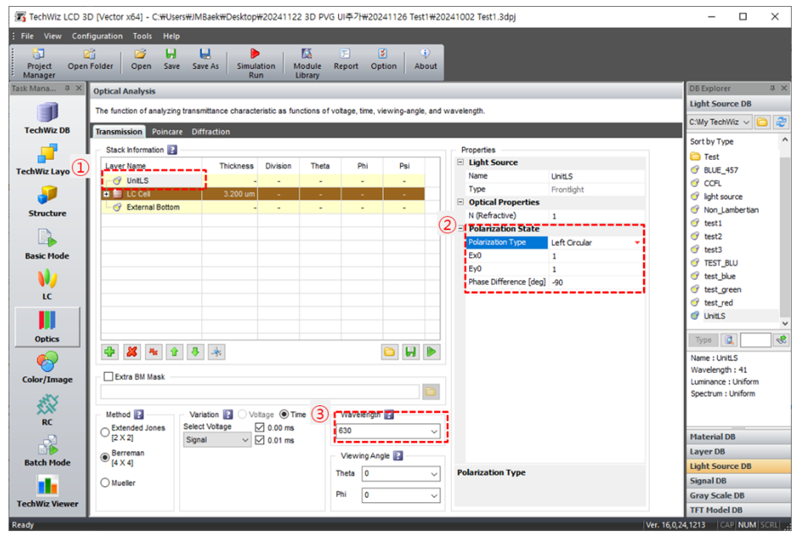This screenshot has height=537, width=796.
Task: Expand the LC Cell layer row
Action: click(x=106, y=194)
